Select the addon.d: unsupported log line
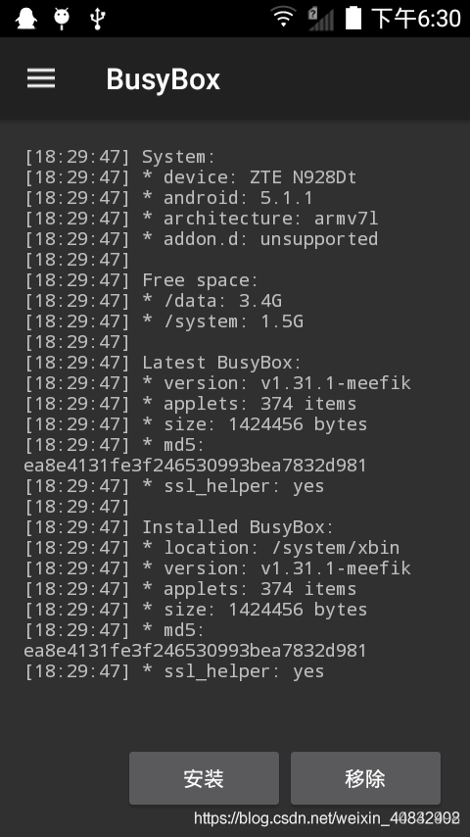Viewport: 470px width, 837px height. pyautogui.click(x=201, y=239)
